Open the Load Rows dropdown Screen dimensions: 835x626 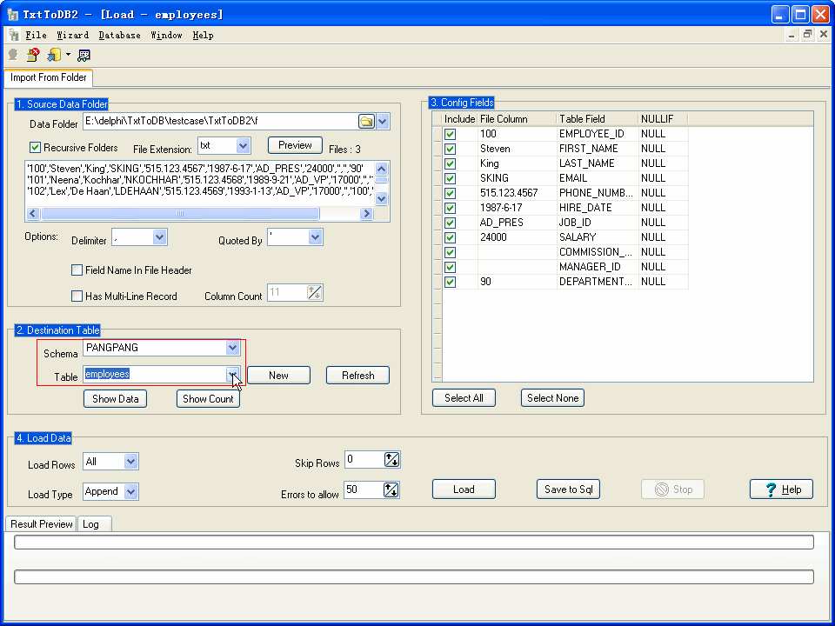(x=131, y=462)
